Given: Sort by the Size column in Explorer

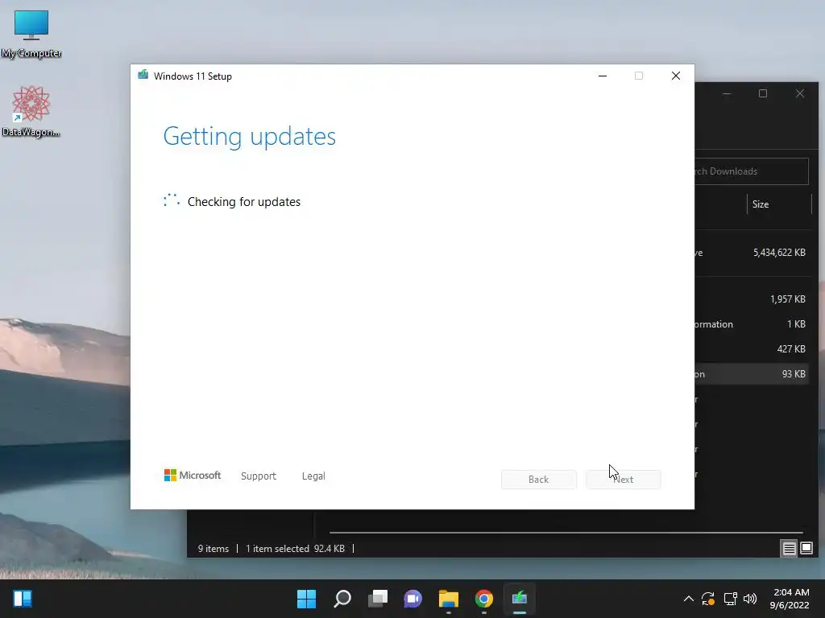Looking at the screenshot, I should click(779, 204).
